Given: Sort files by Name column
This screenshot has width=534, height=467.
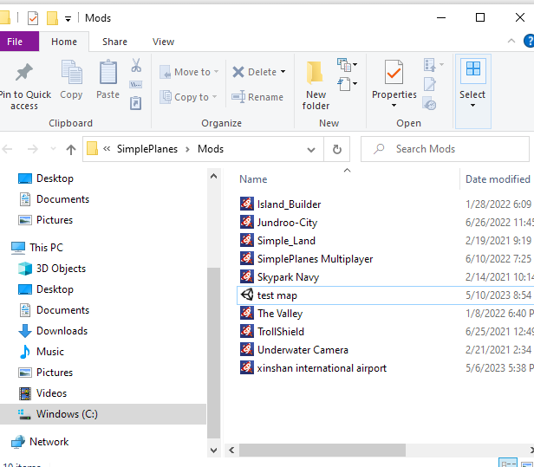Looking at the screenshot, I should [253, 179].
